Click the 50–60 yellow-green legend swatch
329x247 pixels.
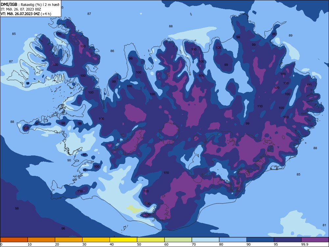151,240
